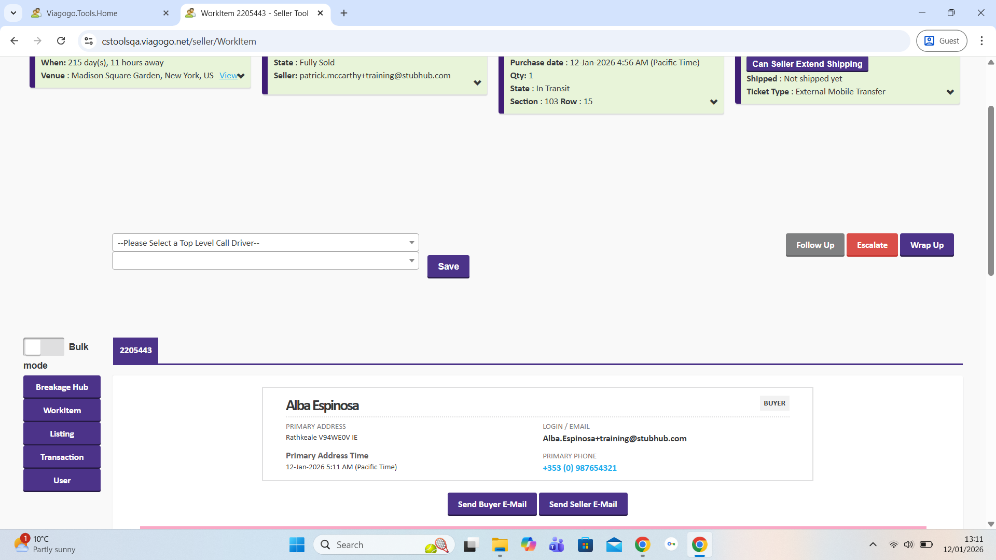Click the buyer's primary phone number link

coord(579,468)
